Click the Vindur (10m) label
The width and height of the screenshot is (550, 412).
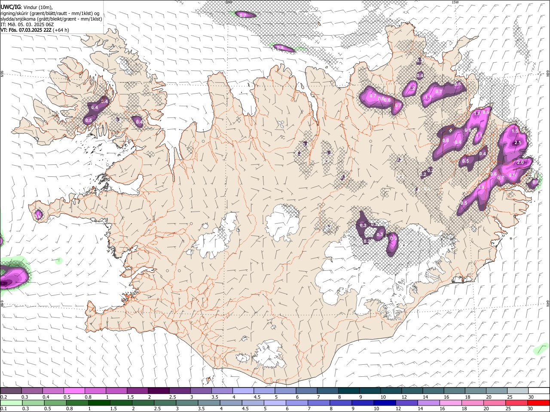click(37, 7)
